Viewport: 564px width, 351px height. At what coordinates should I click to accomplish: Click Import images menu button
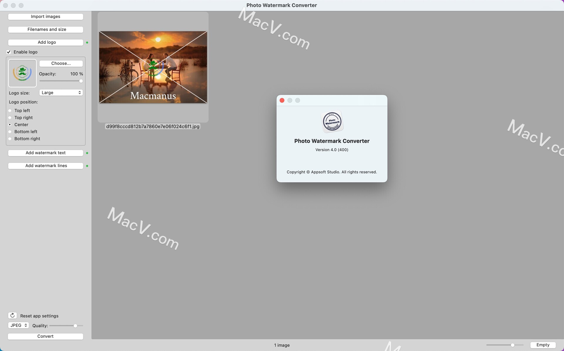pos(45,16)
